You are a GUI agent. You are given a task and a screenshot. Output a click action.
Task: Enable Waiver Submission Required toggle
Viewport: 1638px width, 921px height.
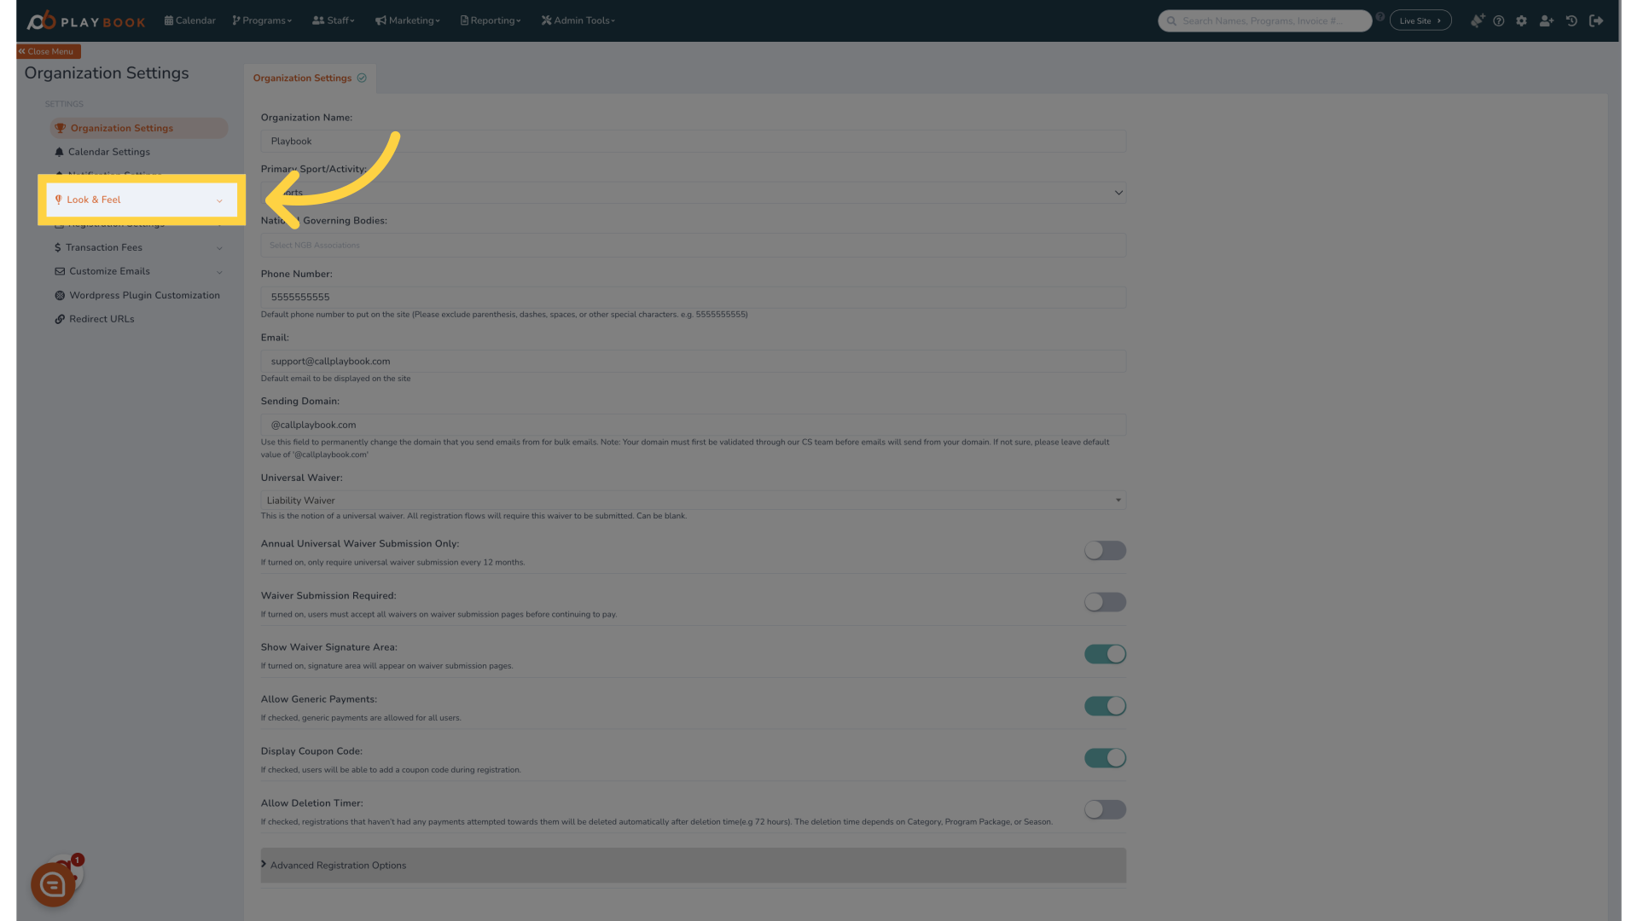(x=1105, y=601)
